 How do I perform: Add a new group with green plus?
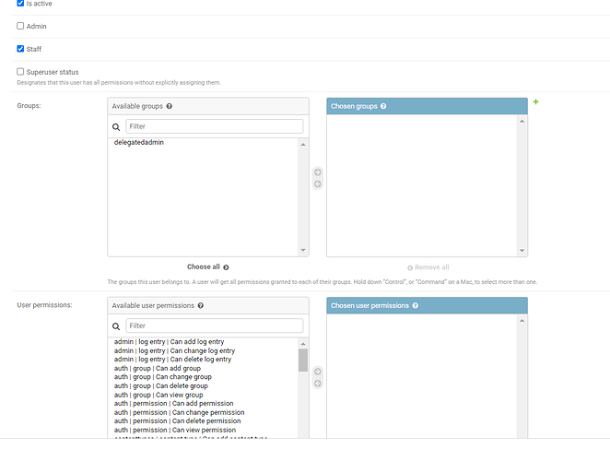536,102
